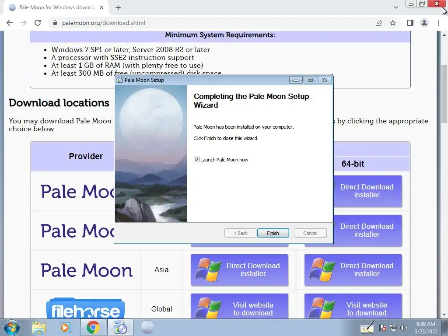Close the Pale Moon Setup dialog with X
The width and height of the screenshot is (448, 336).
(325, 80)
